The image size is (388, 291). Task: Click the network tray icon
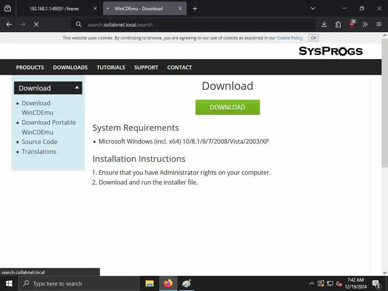click(330, 283)
